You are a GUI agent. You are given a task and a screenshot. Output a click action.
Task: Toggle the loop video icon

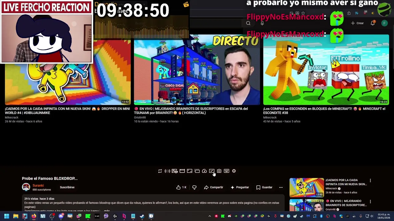160,171
